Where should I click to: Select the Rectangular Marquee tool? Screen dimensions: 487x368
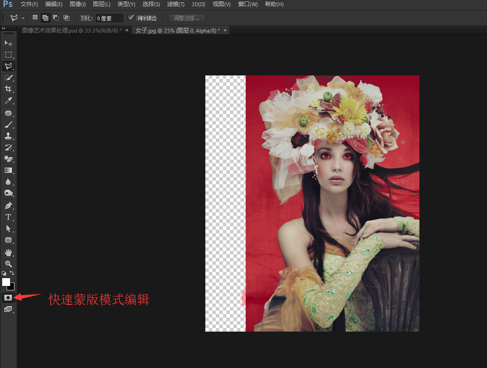point(9,55)
